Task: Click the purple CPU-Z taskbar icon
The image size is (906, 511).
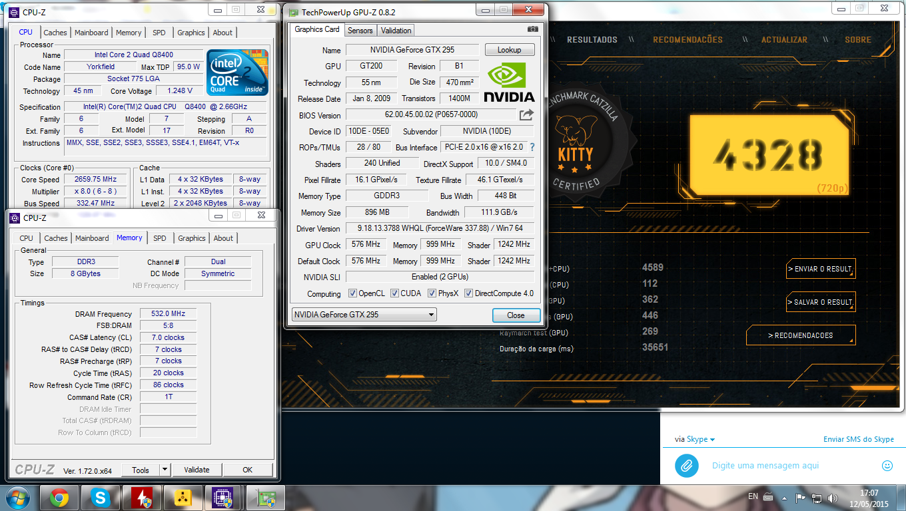Action: 222,497
